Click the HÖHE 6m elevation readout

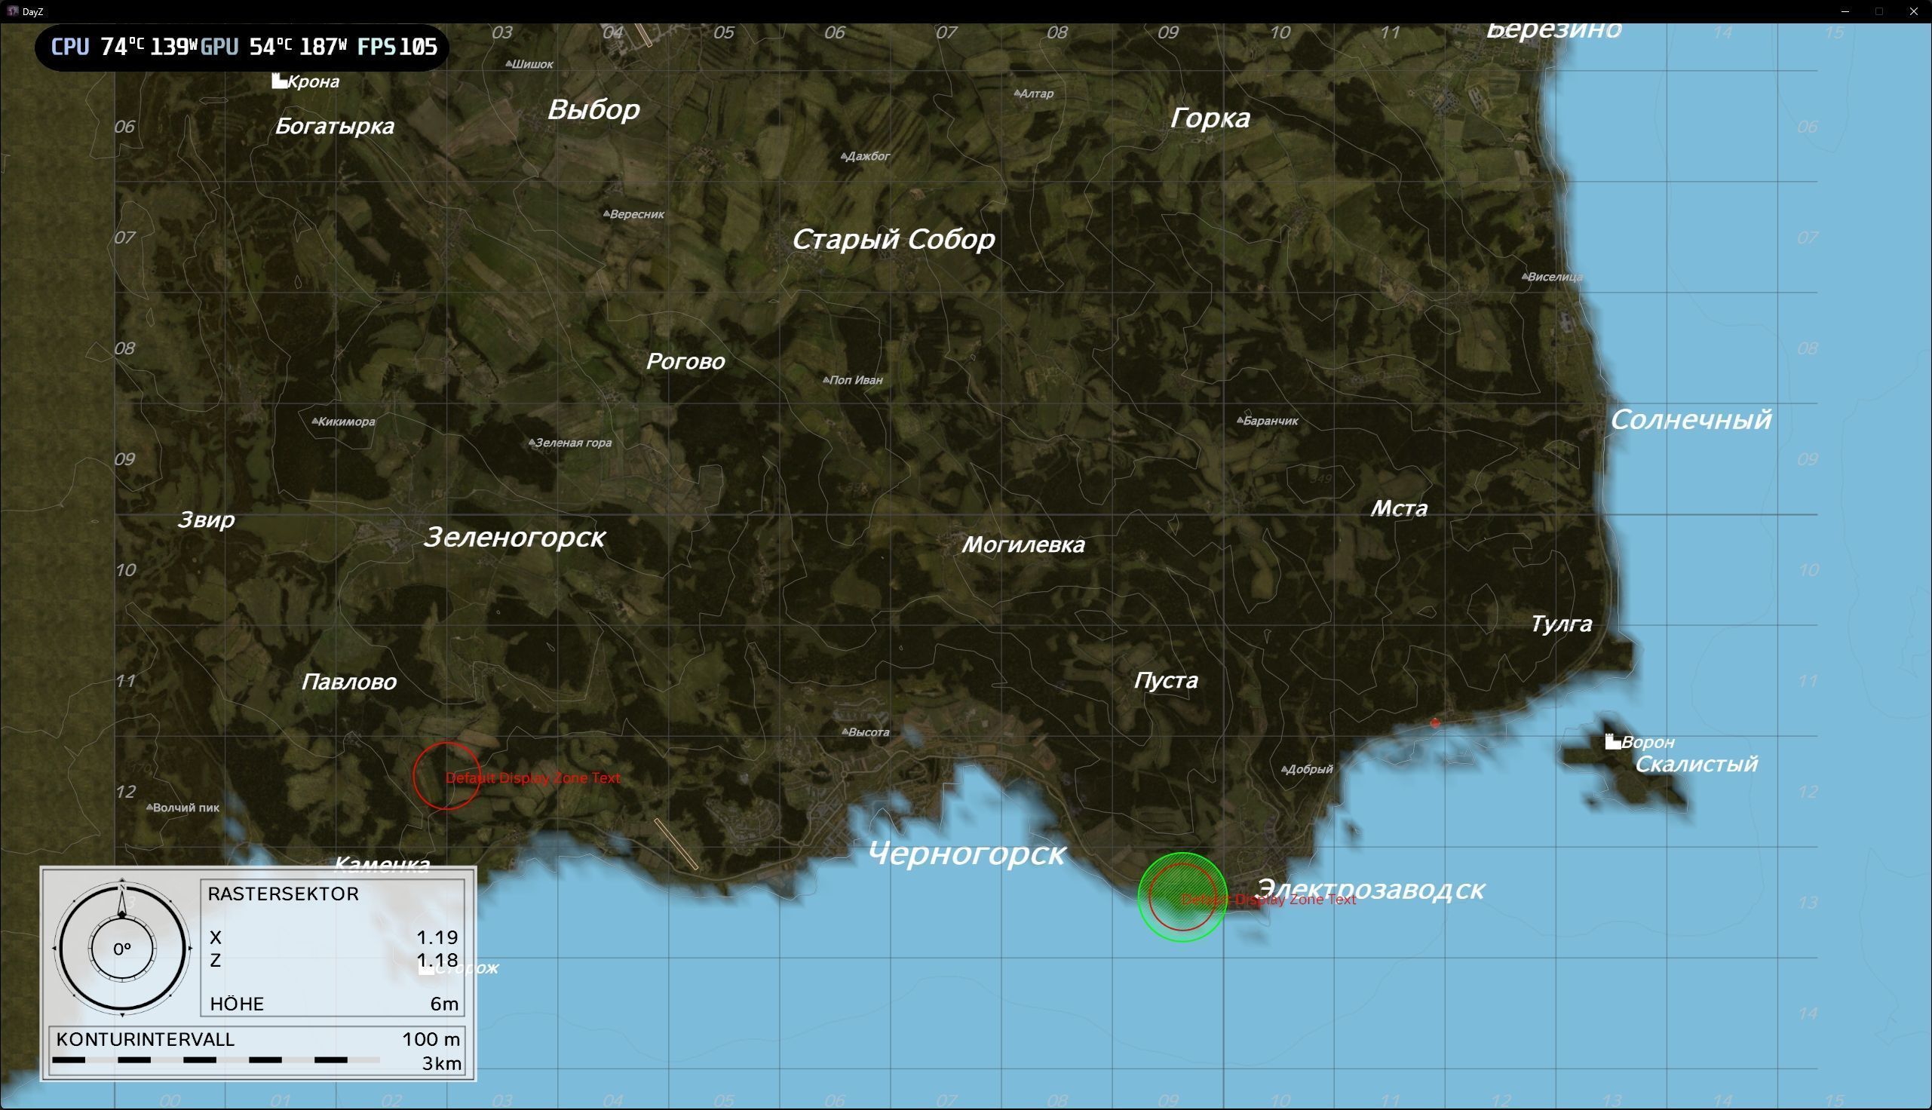coord(334,1004)
